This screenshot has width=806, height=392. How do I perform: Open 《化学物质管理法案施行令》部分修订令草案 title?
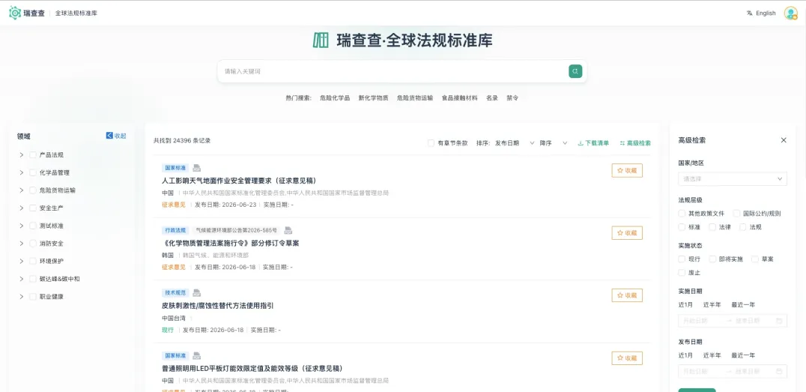click(x=230, y=243)
